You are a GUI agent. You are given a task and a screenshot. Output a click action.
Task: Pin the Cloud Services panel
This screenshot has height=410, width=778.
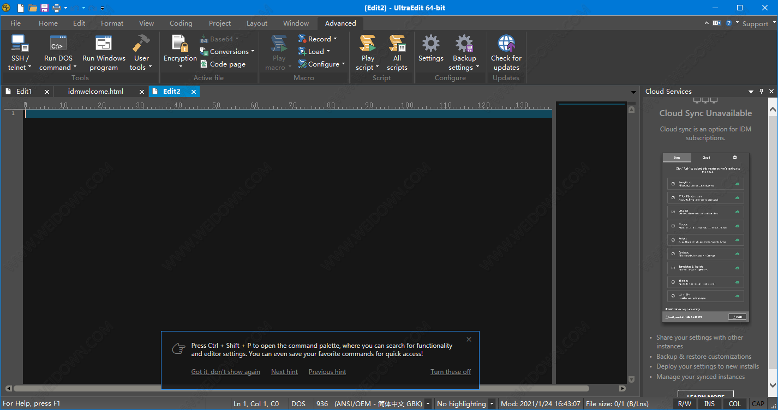point(761,92)
